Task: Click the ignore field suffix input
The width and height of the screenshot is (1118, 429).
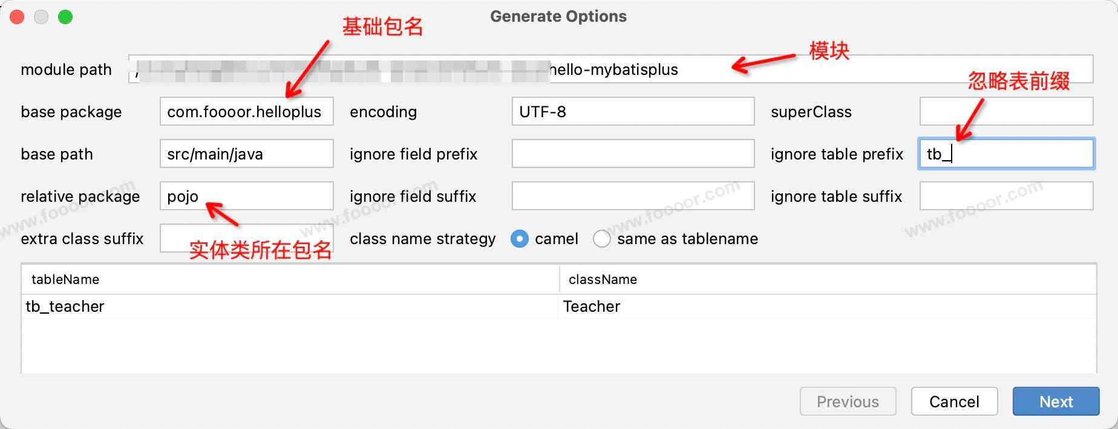Action: (632, 196)
